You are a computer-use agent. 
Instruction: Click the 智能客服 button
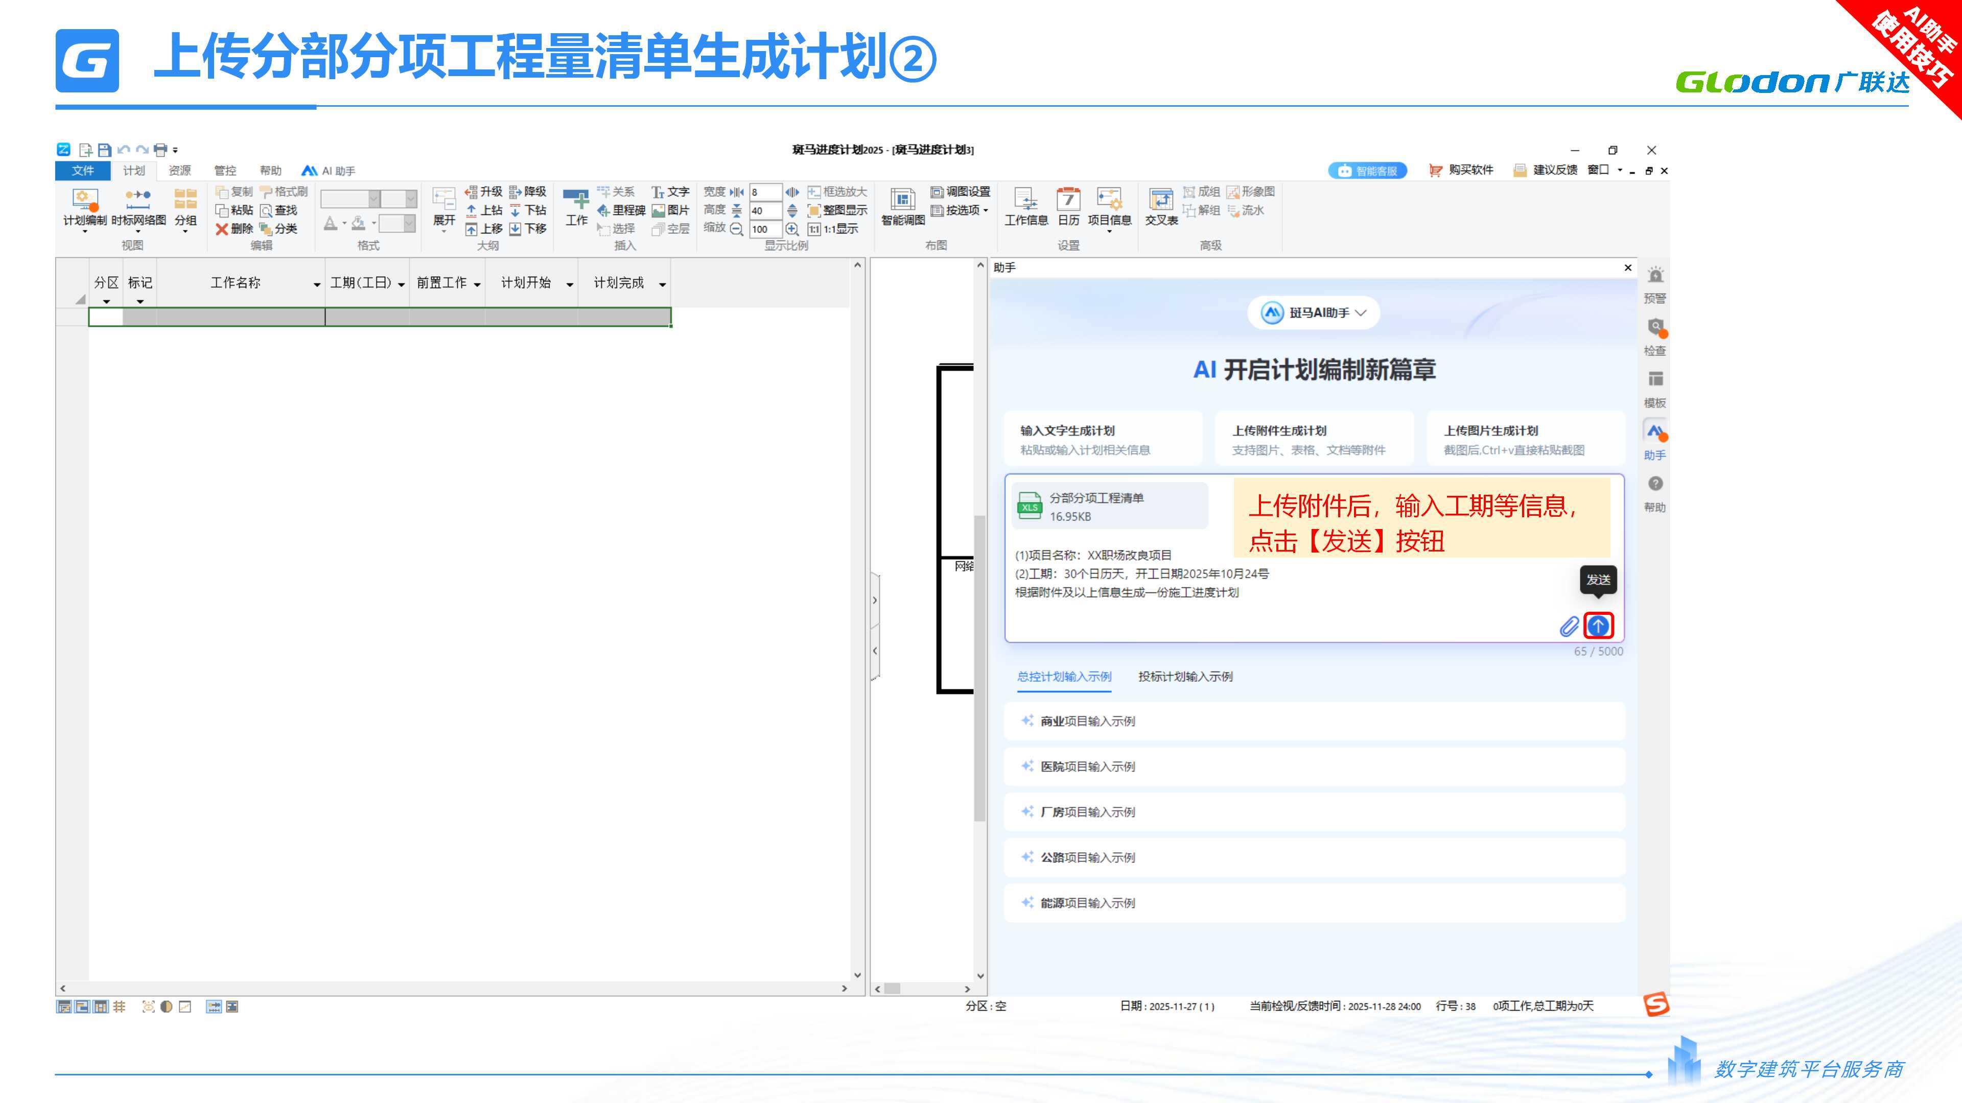(x=1367, y=171)
